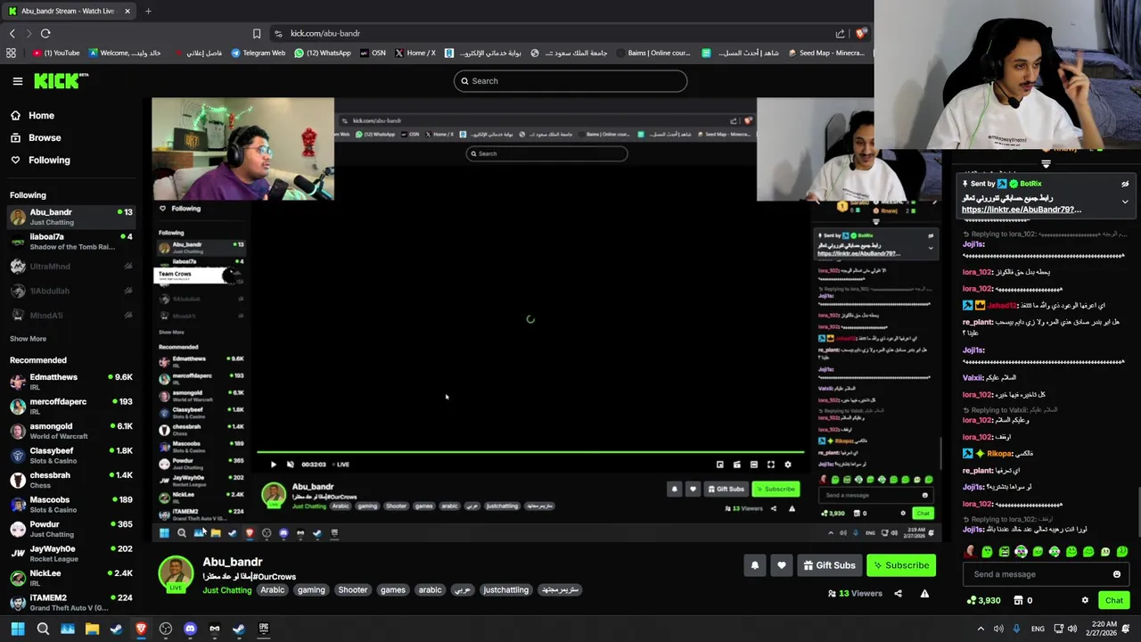The width and height of the screenshot is (1141, 642).
Task: Toggle theater mode in the player
Action: coord(754,465)
